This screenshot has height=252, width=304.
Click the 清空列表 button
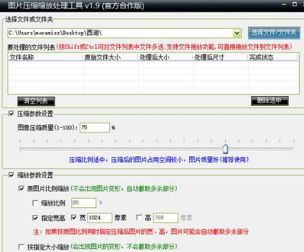click(36, 101)
